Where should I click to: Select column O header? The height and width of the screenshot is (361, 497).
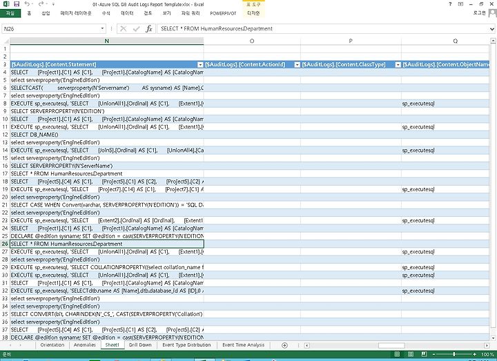coord(252,41)
